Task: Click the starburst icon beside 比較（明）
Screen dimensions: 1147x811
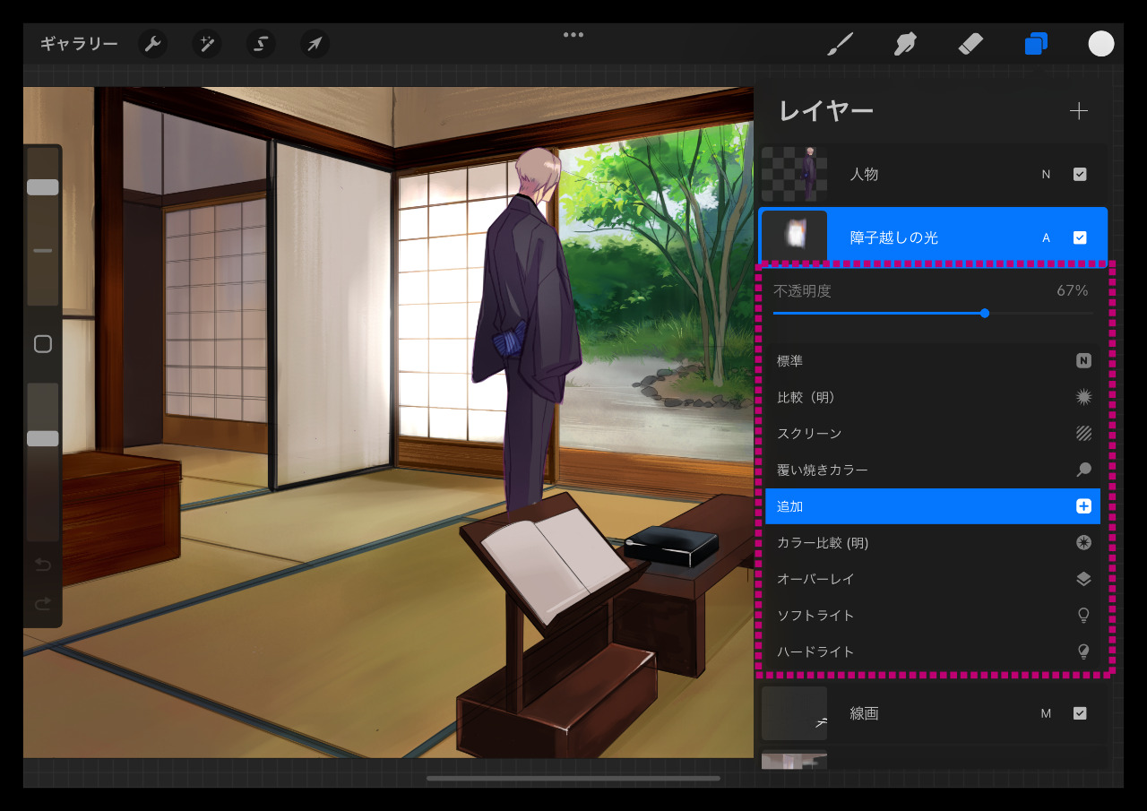Action: point(1083,397)
